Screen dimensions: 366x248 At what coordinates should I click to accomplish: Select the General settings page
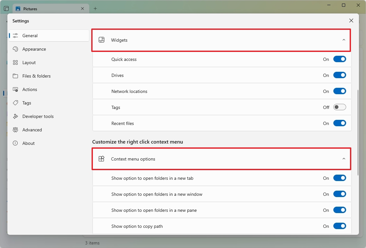tap(29, 36)
